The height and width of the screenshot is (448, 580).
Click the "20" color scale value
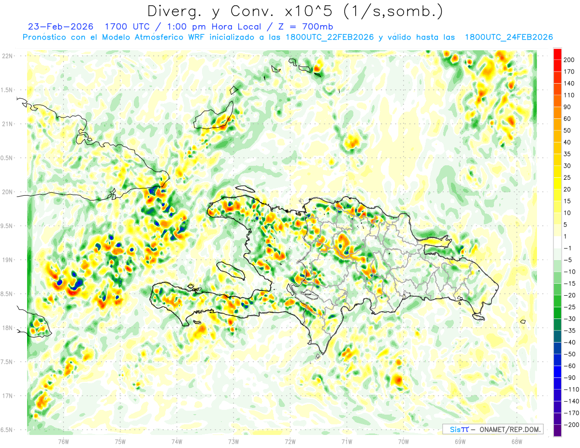[568, 189]
